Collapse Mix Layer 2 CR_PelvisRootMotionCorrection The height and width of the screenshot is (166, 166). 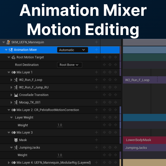[9, 110]
